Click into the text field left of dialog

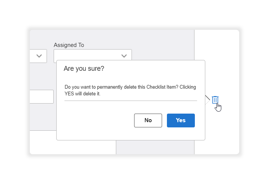click(41, 96)
